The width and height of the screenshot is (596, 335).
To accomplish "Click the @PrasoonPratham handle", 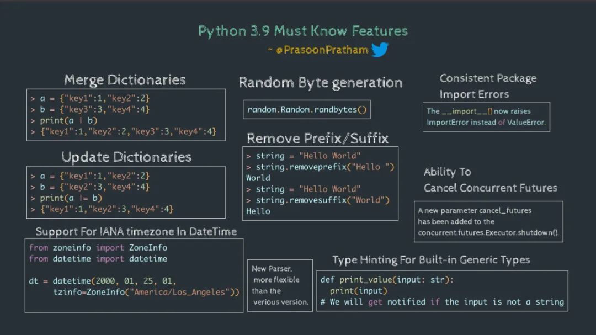I will (322, 50).
